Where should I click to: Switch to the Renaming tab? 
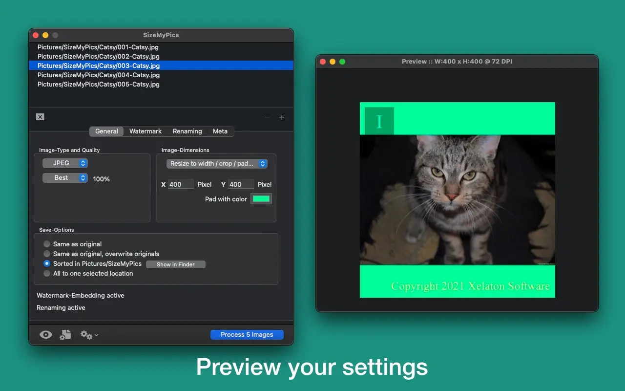pos(187,131)
